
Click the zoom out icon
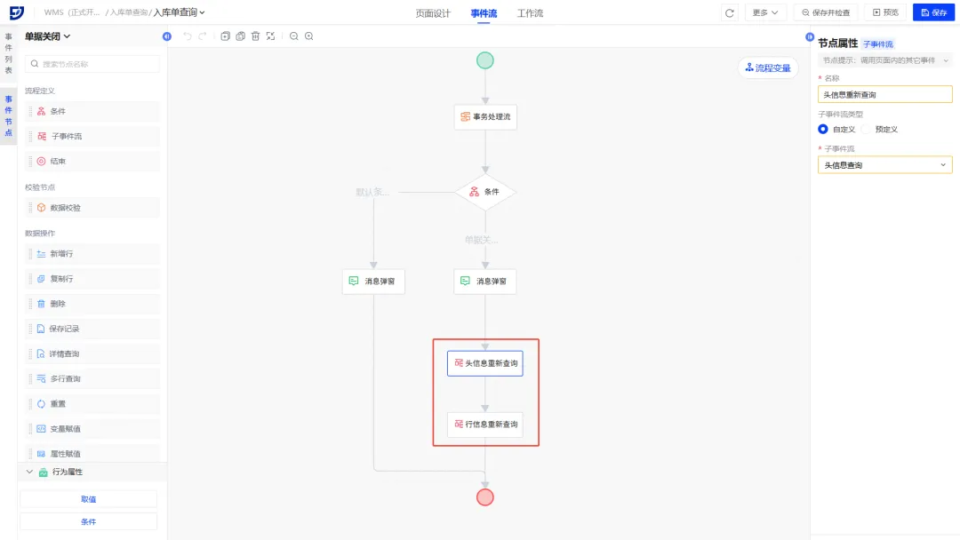(x=294, y=36)
